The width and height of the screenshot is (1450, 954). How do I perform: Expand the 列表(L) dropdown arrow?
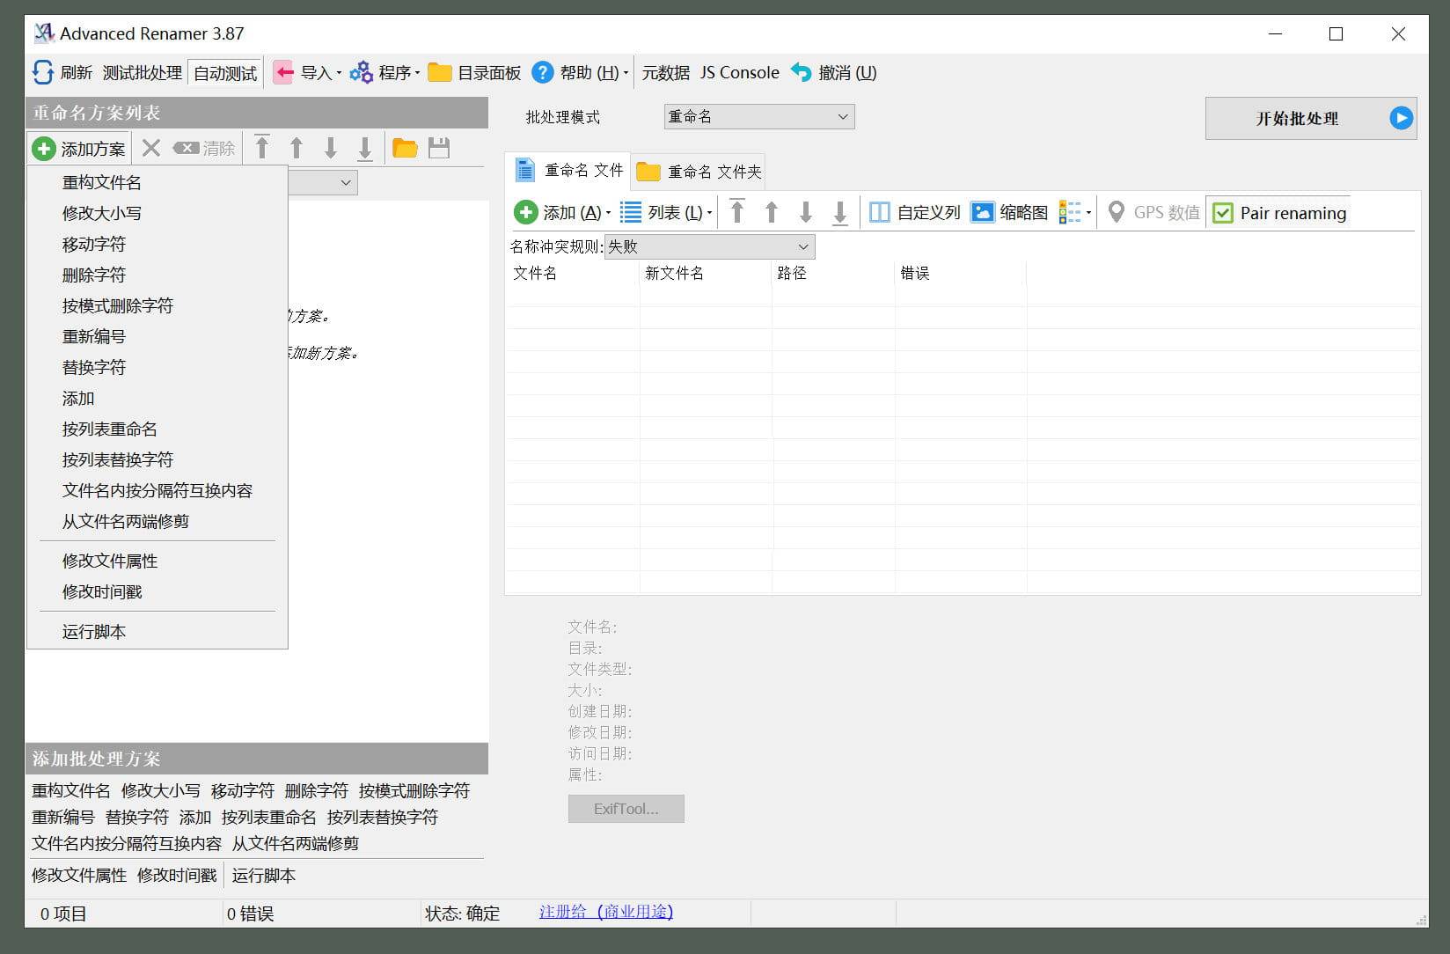pyautogui.click(x=709, y=212)
